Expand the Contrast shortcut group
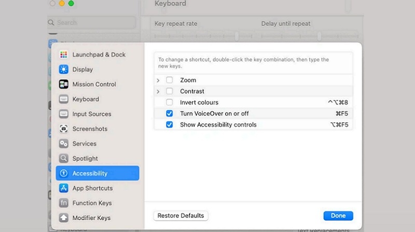Image resolution: width=415 pixels, height=232 pixels. [158, 92]
